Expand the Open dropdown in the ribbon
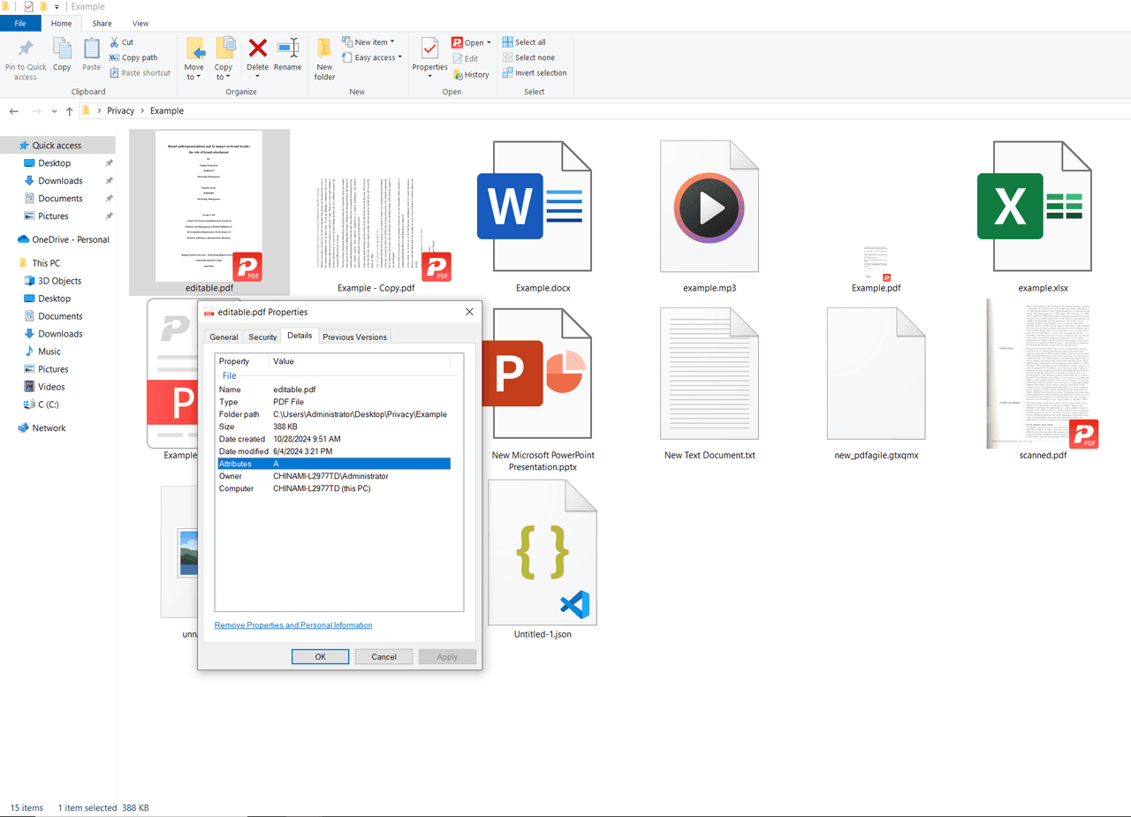Viewport: 1131px width, 817px height. point(487,42)
